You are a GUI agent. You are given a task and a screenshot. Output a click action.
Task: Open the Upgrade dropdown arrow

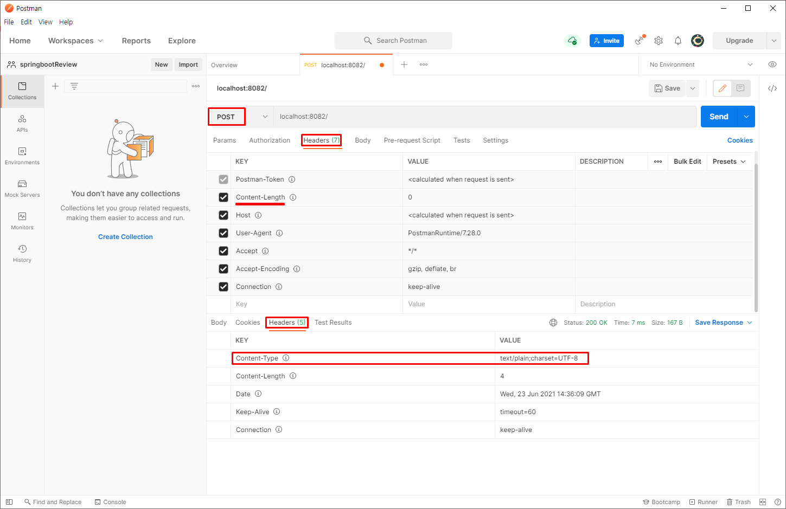coord(774,41)
